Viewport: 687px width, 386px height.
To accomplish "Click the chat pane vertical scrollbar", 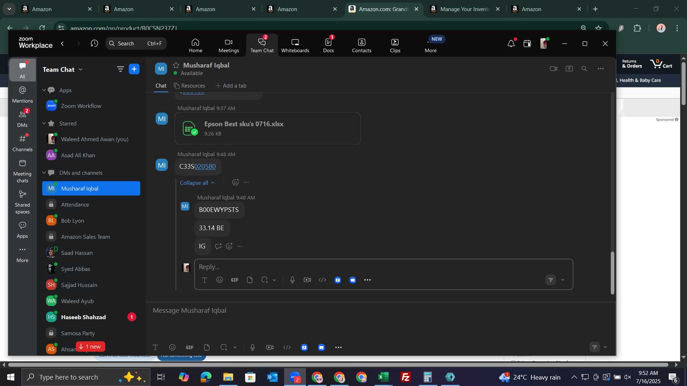I will 612,273.
